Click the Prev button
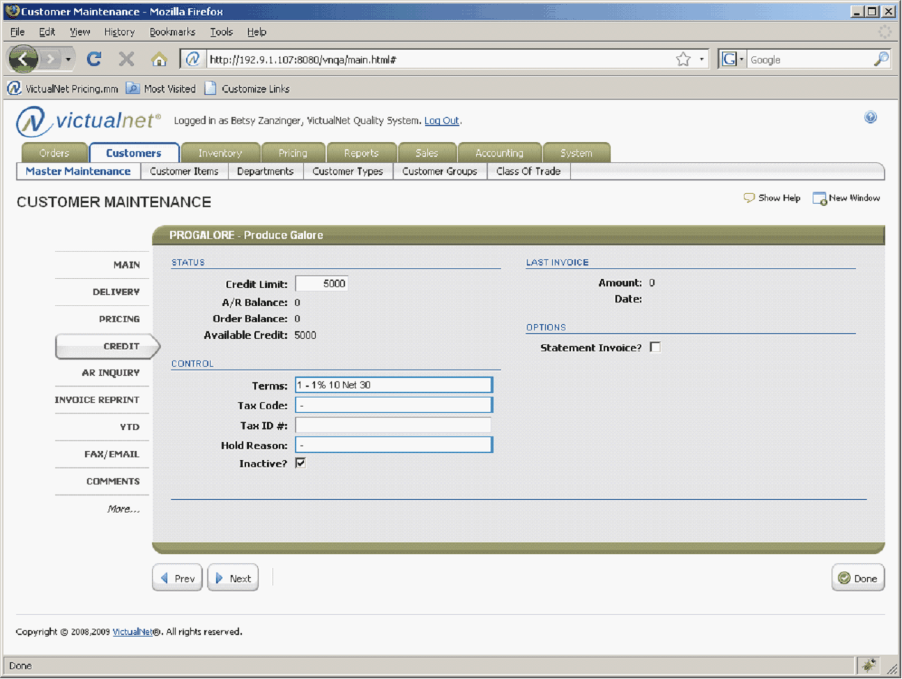The image size is (902, 679). (177, 578)
